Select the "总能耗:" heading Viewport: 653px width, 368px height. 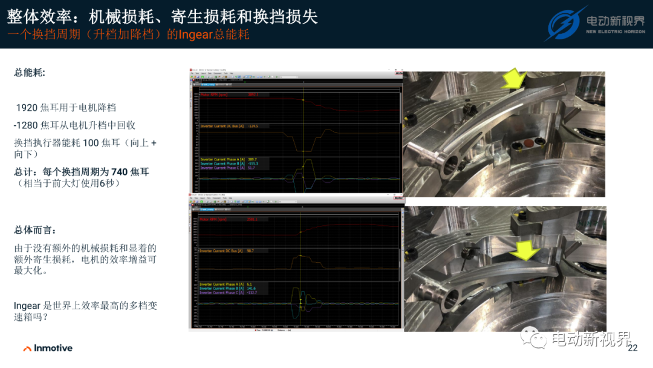pyautogui.click(x=29, y=73)
